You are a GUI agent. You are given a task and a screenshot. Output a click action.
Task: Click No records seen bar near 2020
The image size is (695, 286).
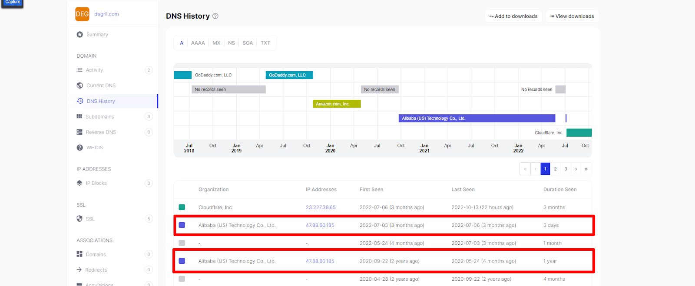(x=380, y=89)
